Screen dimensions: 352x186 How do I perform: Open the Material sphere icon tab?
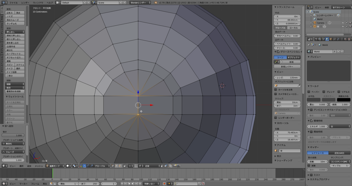pyautogui.click(x=345, y=39)
